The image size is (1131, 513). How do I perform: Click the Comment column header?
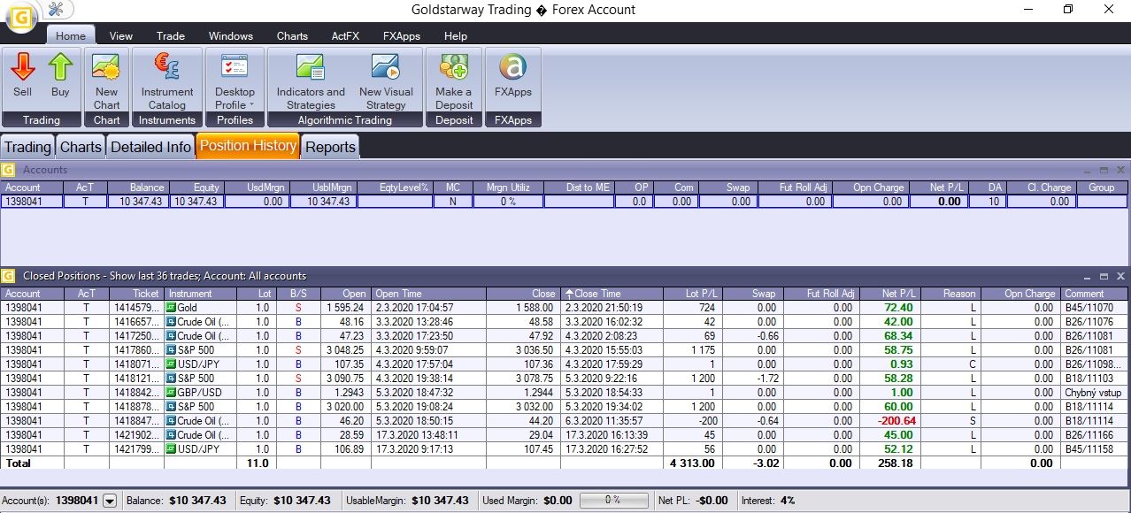coord(1094,294)
